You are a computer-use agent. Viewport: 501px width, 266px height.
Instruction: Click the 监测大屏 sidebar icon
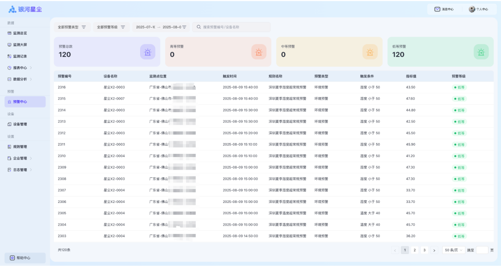click(9, 44)
